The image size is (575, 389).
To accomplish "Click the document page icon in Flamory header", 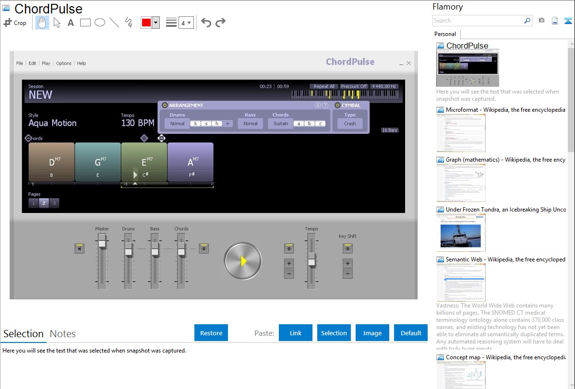I will pyautogui.click(x=555, y=21).
